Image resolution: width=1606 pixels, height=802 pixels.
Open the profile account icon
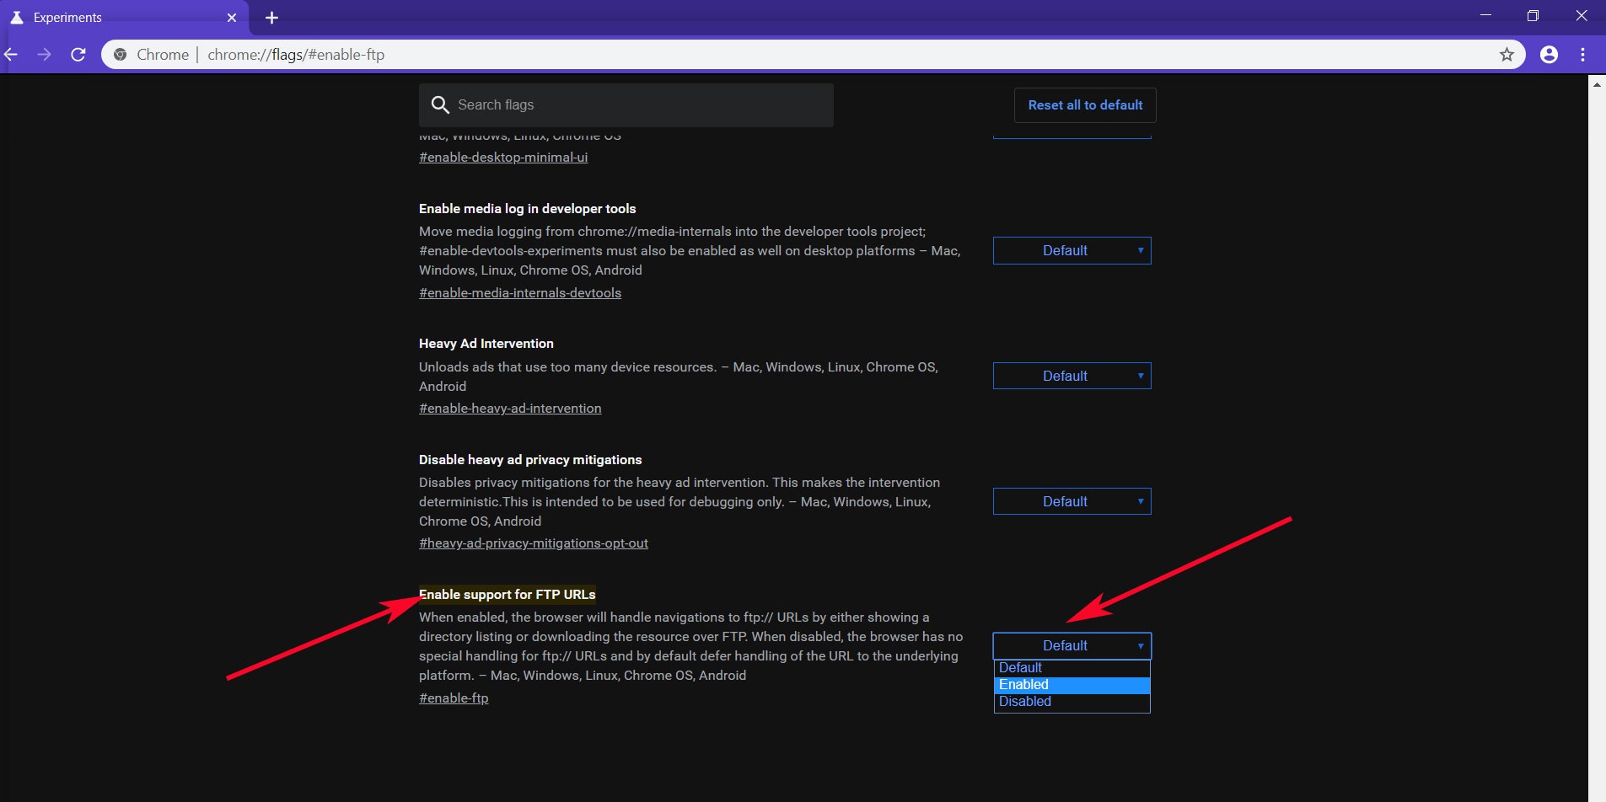point(1549,55)
